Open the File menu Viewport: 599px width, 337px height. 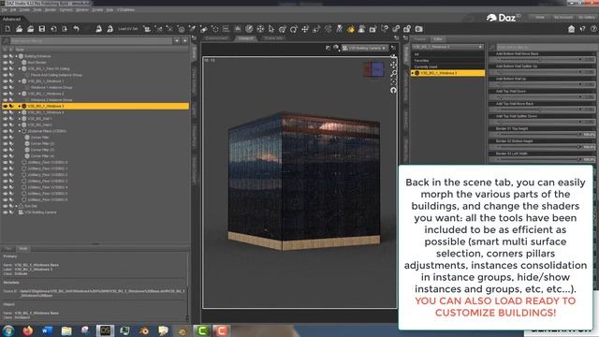pos(4,9)
